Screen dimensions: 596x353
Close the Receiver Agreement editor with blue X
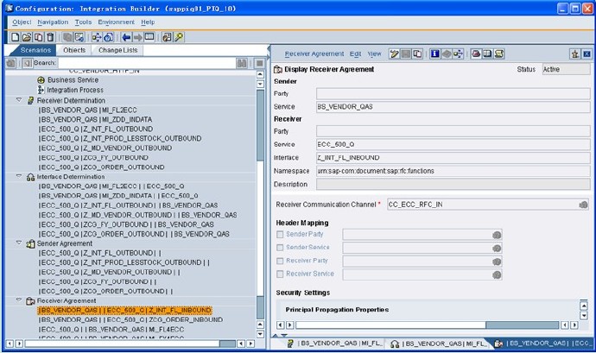coord(586,54)
